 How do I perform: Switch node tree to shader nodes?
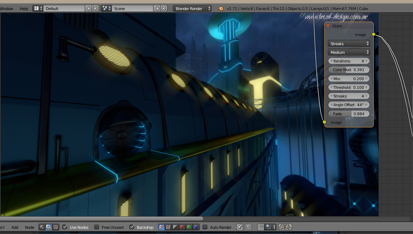click(x=42, y=227)
